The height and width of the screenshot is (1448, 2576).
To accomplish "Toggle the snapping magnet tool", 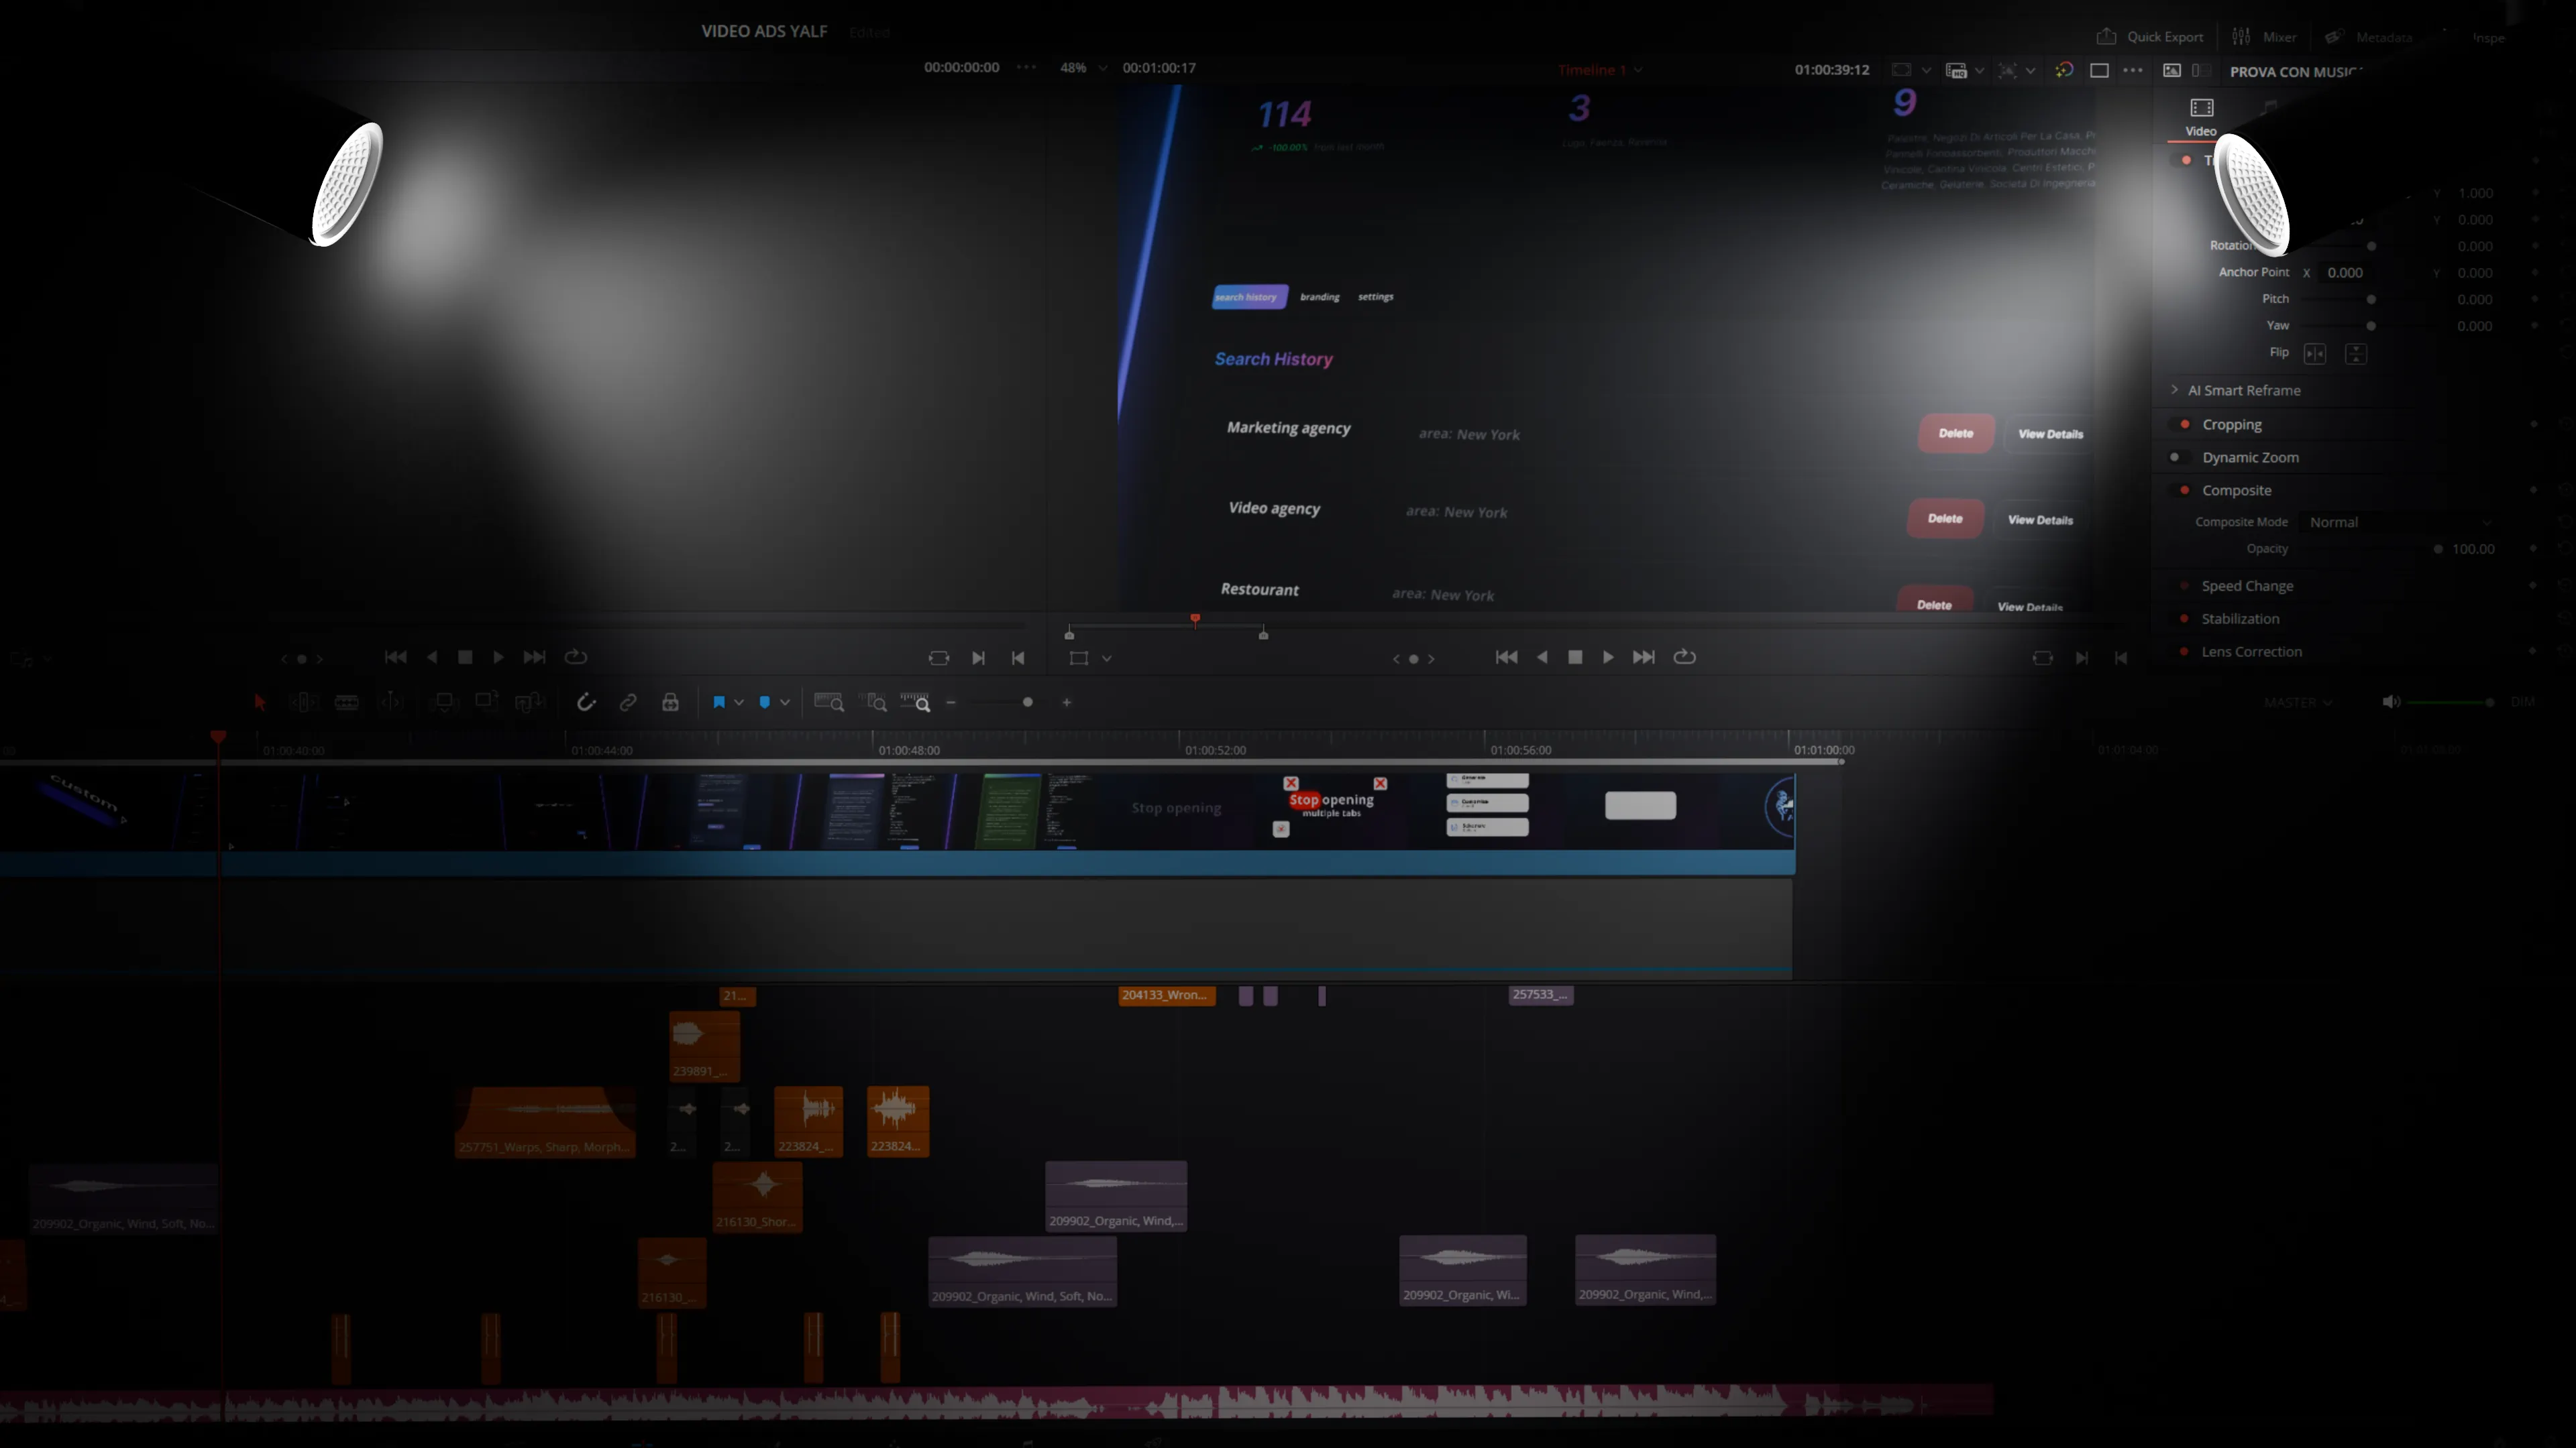I will click(586, 703).
